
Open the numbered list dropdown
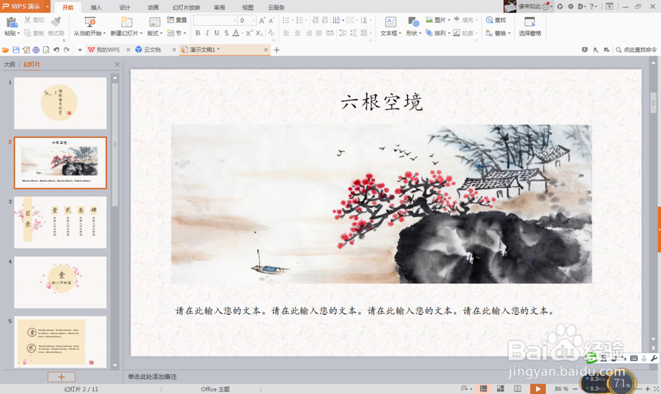tap(307, 20)
